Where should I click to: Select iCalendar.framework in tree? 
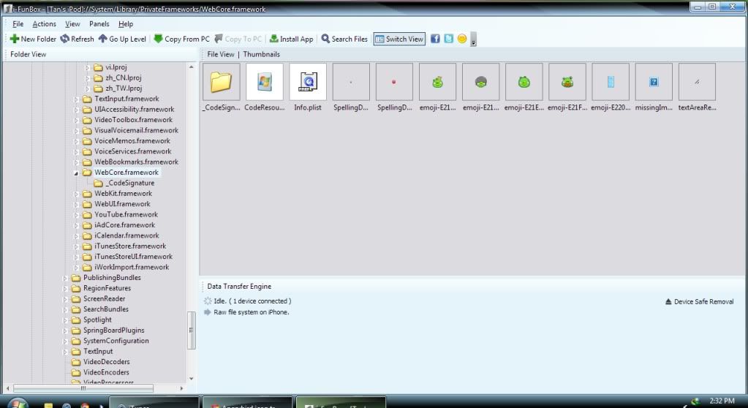coord(126,235)
